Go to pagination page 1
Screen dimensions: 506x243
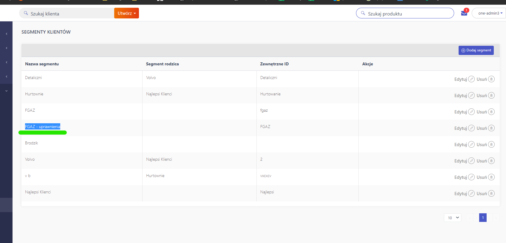pos(483,217)
